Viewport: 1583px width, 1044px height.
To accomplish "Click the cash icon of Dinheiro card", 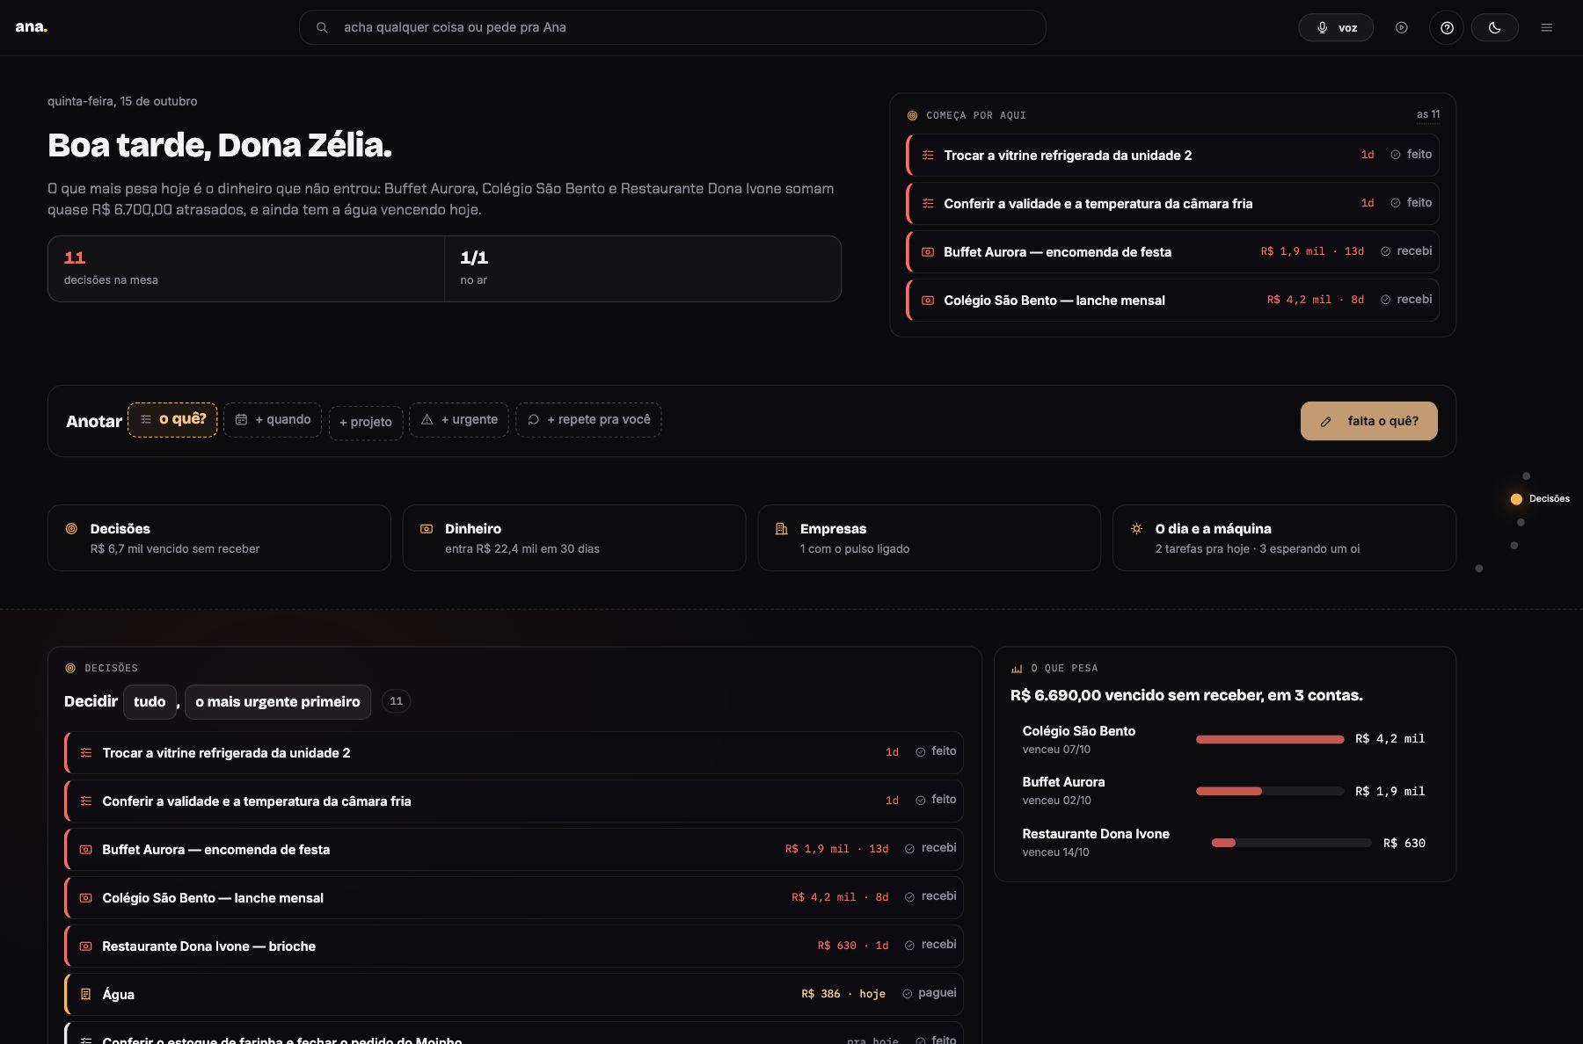I will [x=427, y=529].
